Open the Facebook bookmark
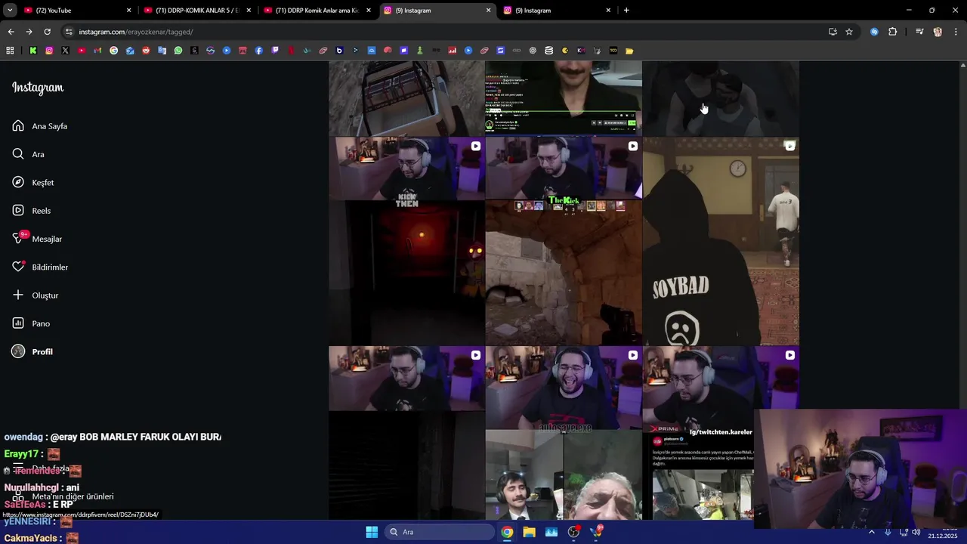 coord(258,51)
